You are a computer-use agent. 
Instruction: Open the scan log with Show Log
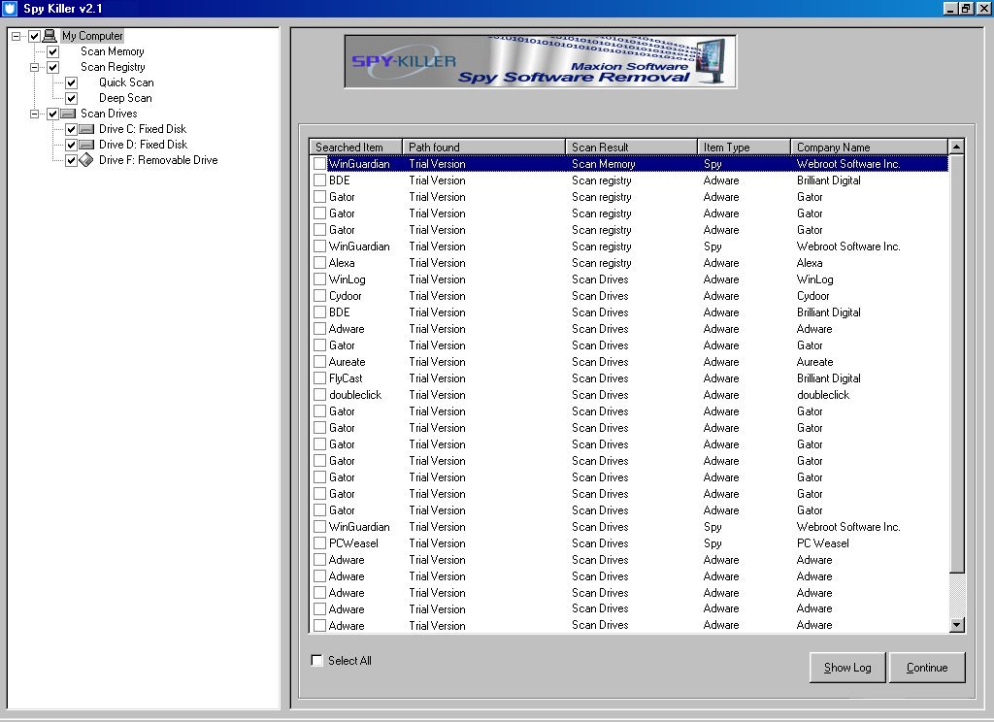click(x=847, y=668)
